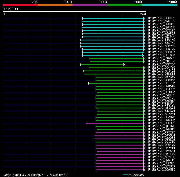
Task: Click the red 20% identity legend segment
Action: click(20, 5)
